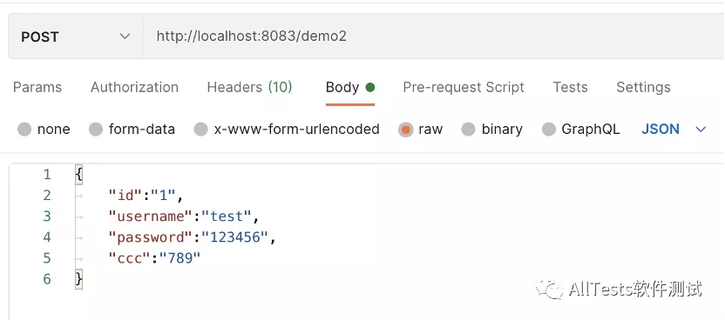Open the Pre-request Script tab

(x=464, y=87)
